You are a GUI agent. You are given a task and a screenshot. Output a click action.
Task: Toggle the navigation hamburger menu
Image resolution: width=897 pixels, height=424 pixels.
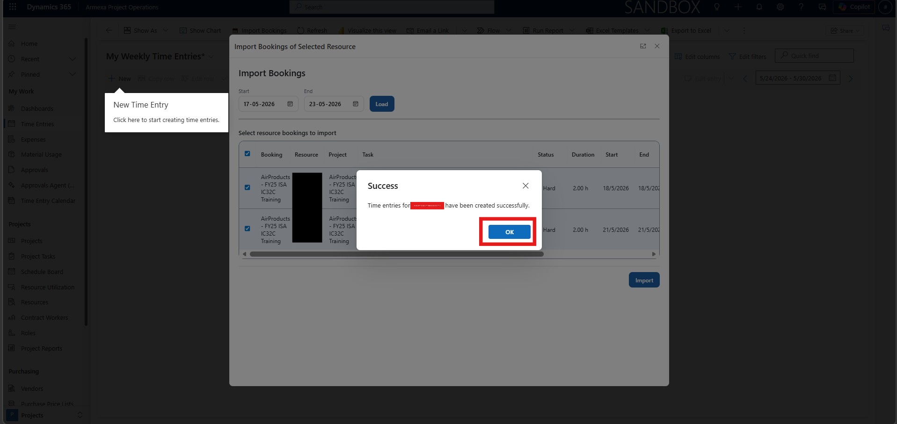click(12, 27)
